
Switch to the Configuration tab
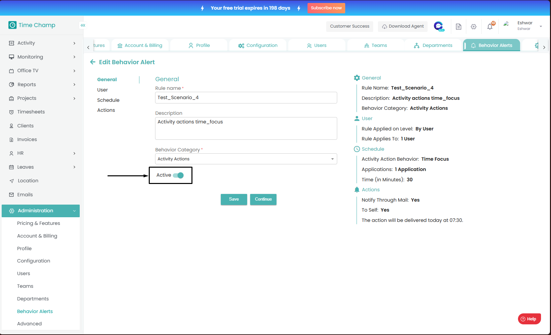point(258,46)
